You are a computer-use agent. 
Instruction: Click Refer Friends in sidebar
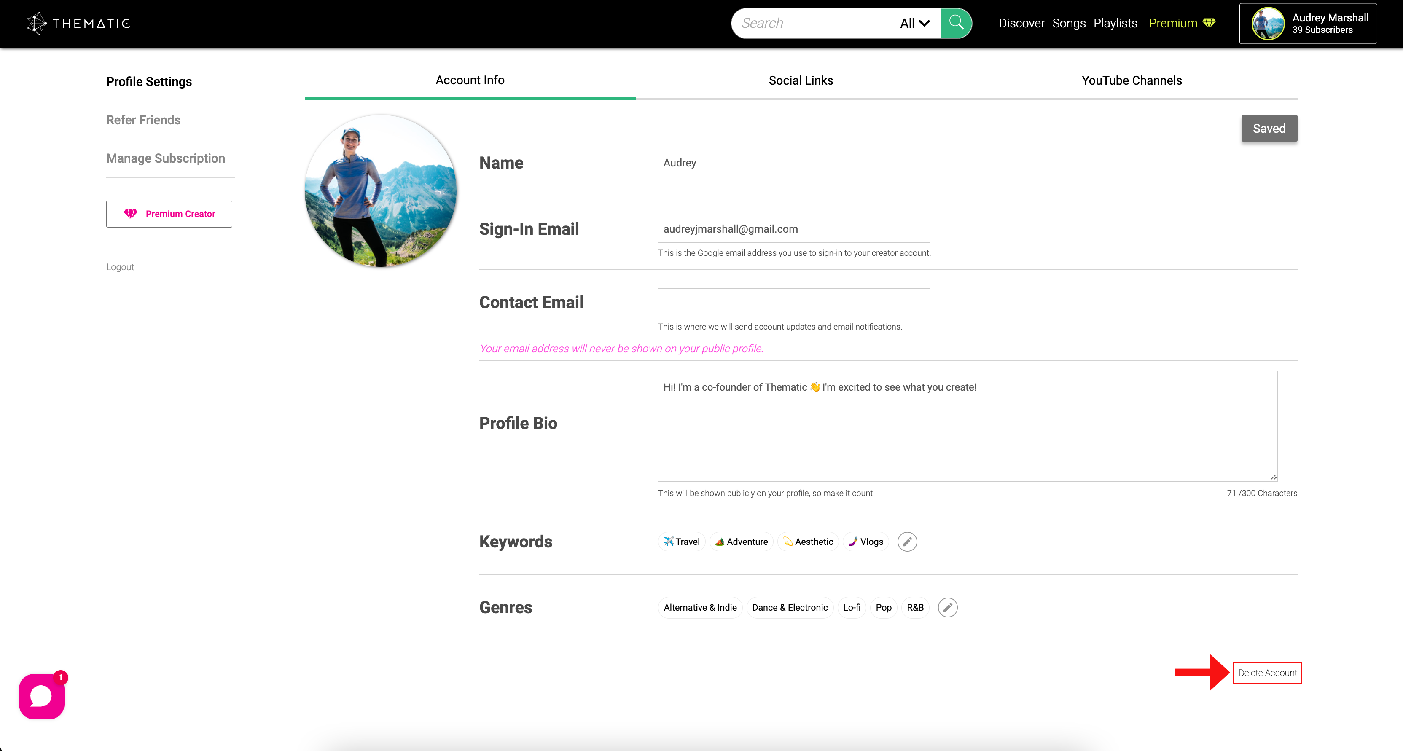click(x=144, y=121)
